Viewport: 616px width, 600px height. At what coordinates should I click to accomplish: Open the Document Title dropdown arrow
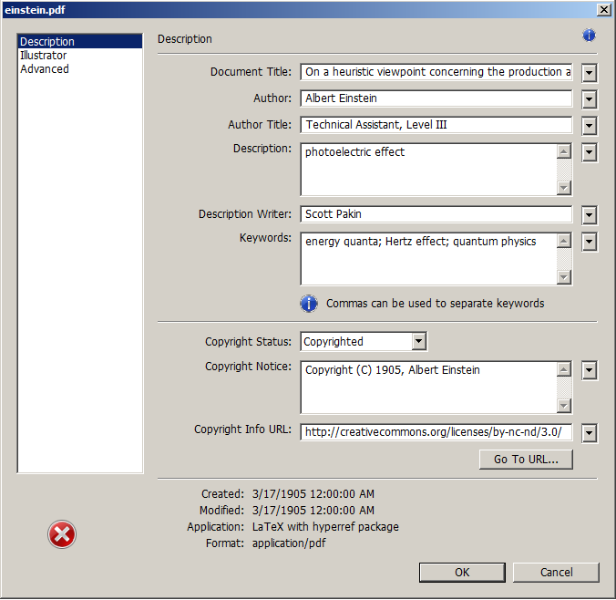click(x=590, y=73)
